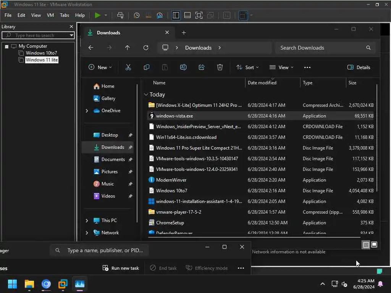Click the Rename icon
Viewport: 391px width, 293px height.
point(183,67)
